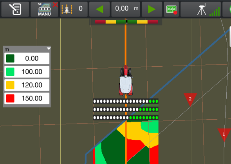Shift track right with green arrow
This screenshot has width=231, height=164.
point(152,9)
